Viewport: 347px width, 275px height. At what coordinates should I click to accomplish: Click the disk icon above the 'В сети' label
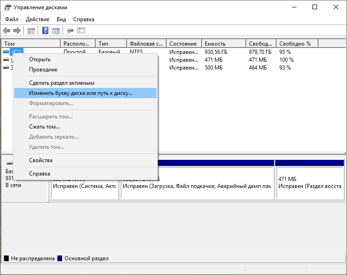[x=10, y=164]
